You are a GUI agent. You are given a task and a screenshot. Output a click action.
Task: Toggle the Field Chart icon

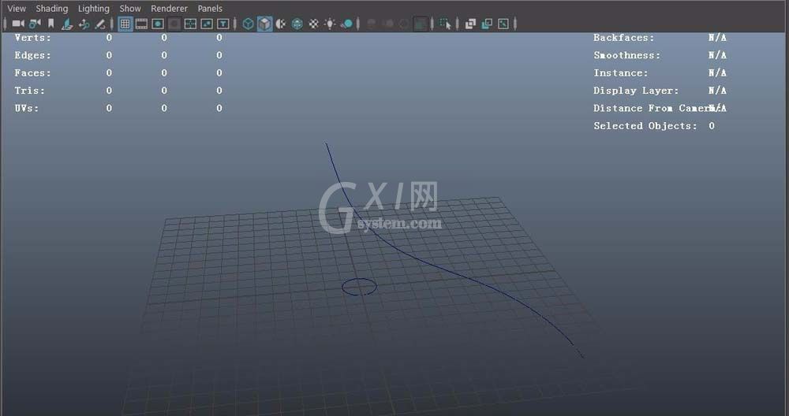click(x=190, y=24)
